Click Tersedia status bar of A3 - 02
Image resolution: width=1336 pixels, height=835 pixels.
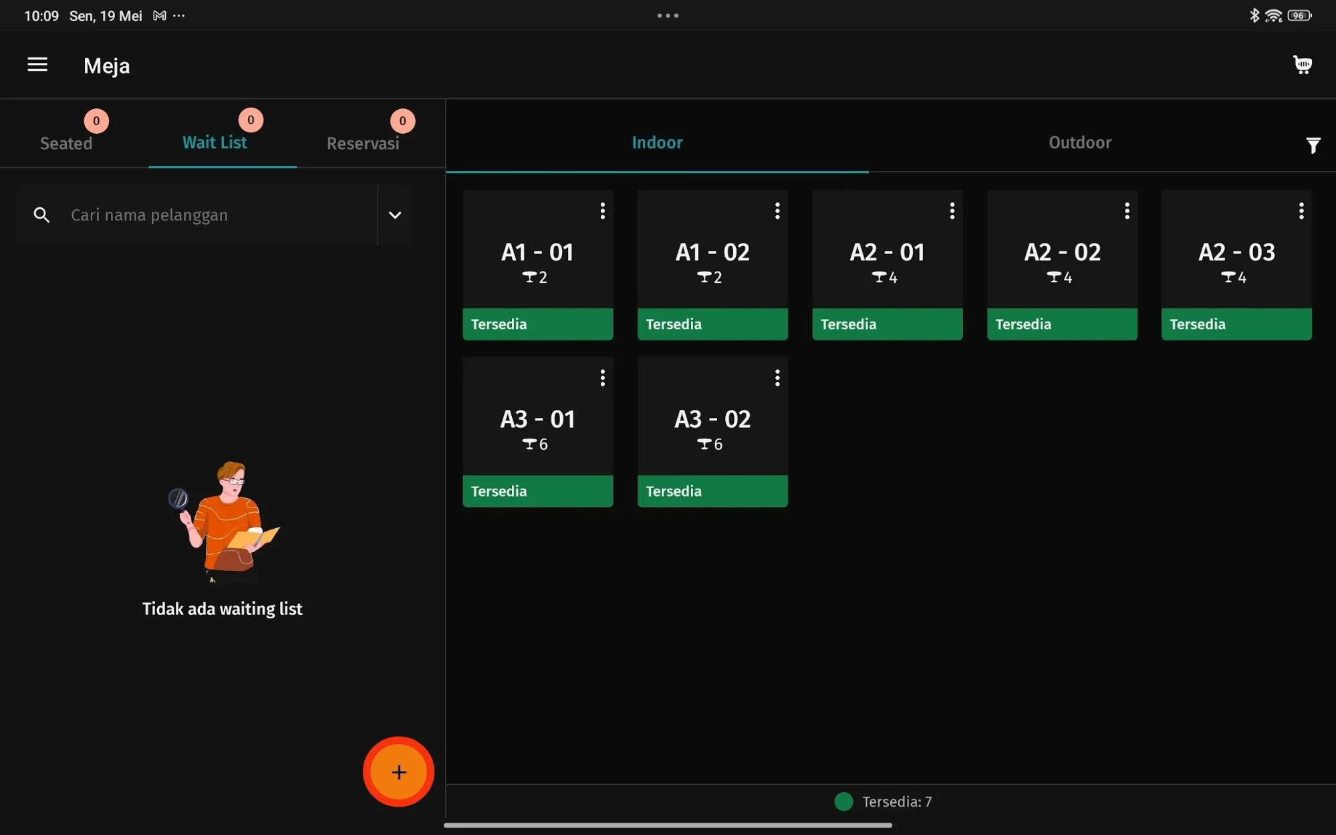point(712,491)
